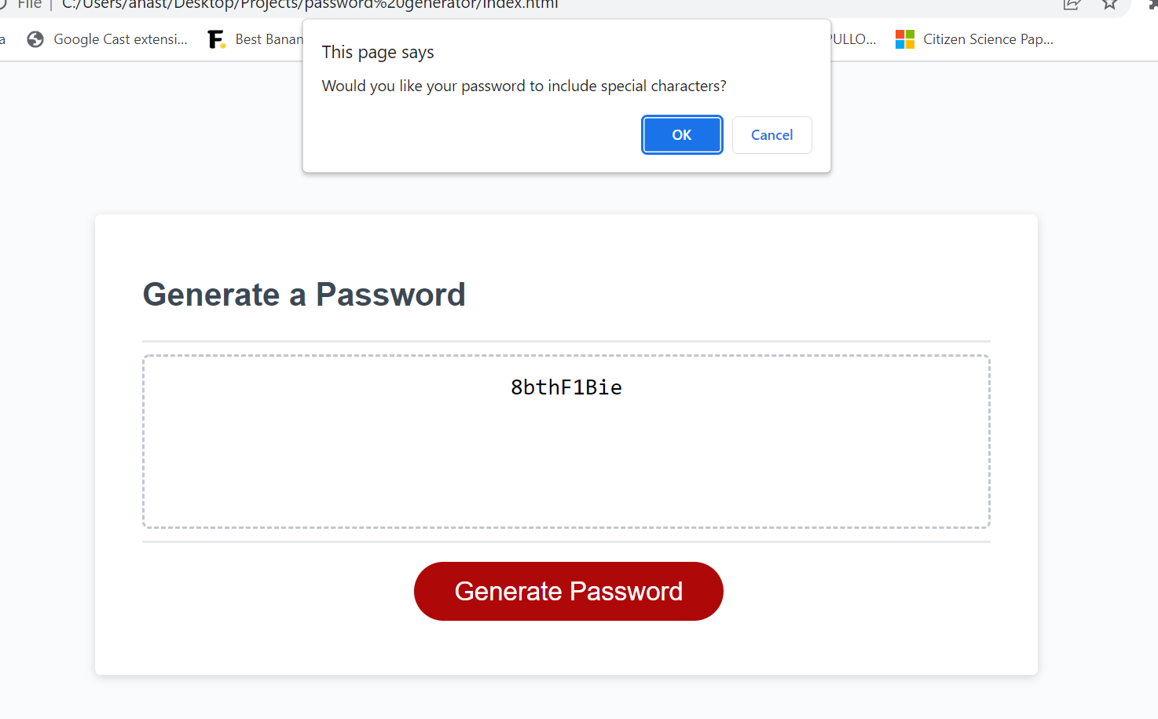Click OK to include special characters
1158x719 pixels.
[681, 134]
